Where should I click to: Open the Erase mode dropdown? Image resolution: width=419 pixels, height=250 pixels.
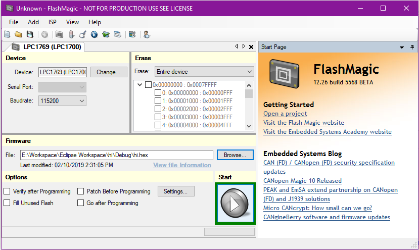click(x=204, y=72)
